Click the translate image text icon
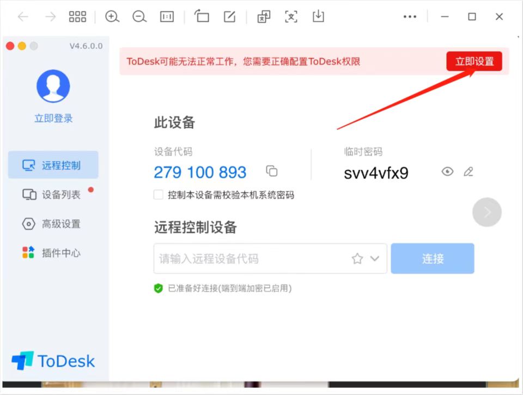523x395 pixels. [x=264, y=16]
